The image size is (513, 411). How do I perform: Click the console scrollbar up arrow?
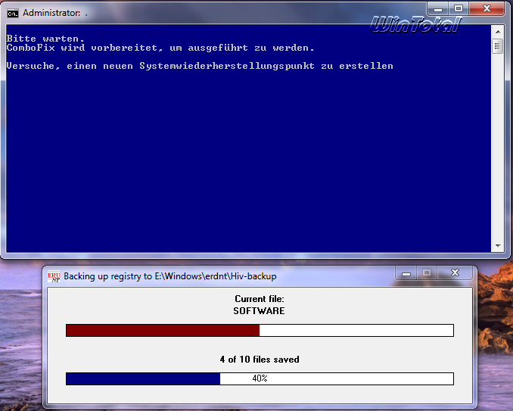(498, 32)
